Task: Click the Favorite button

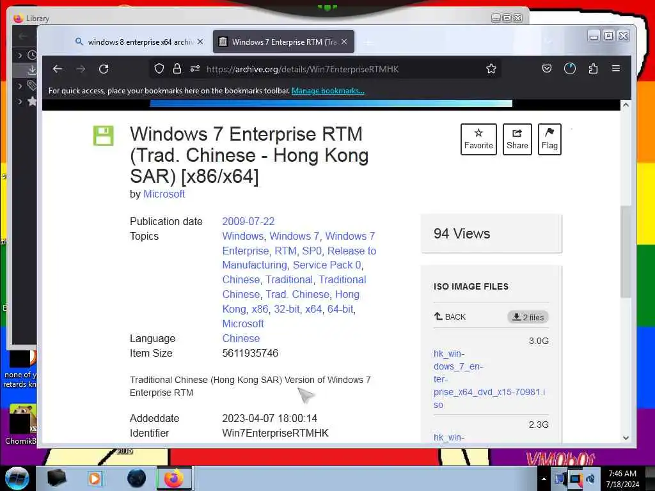Action: (x=478, y=139)
